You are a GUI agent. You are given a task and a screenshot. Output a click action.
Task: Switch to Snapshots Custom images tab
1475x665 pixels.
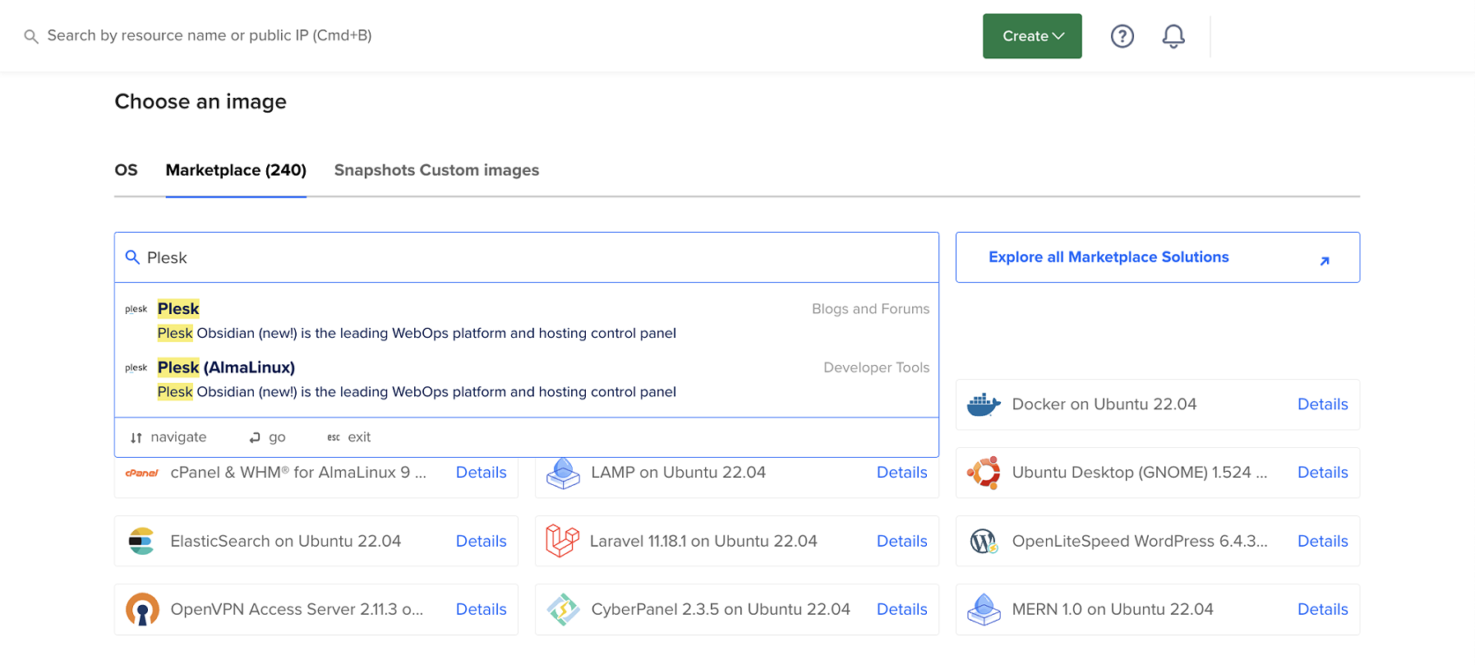[436, 170]
